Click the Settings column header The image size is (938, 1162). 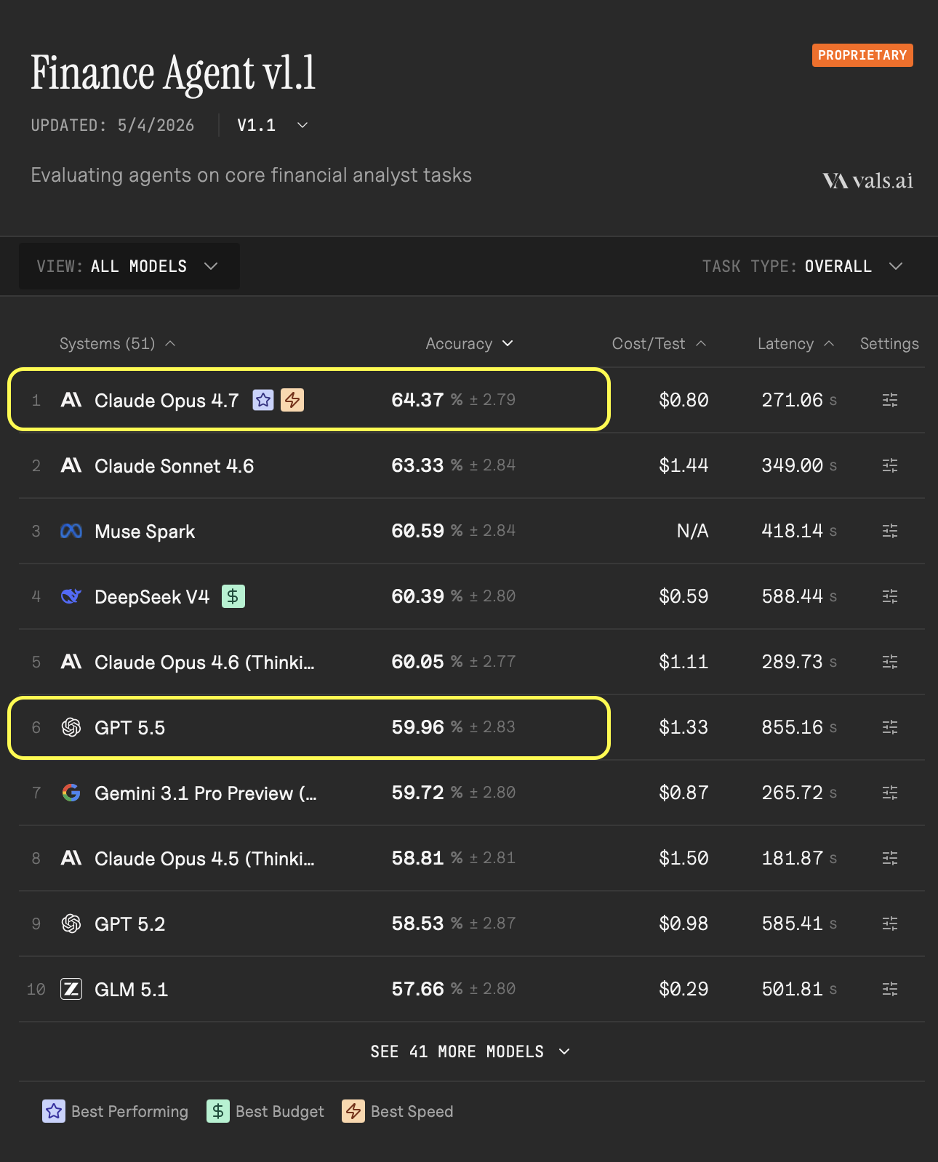[889, 343]
